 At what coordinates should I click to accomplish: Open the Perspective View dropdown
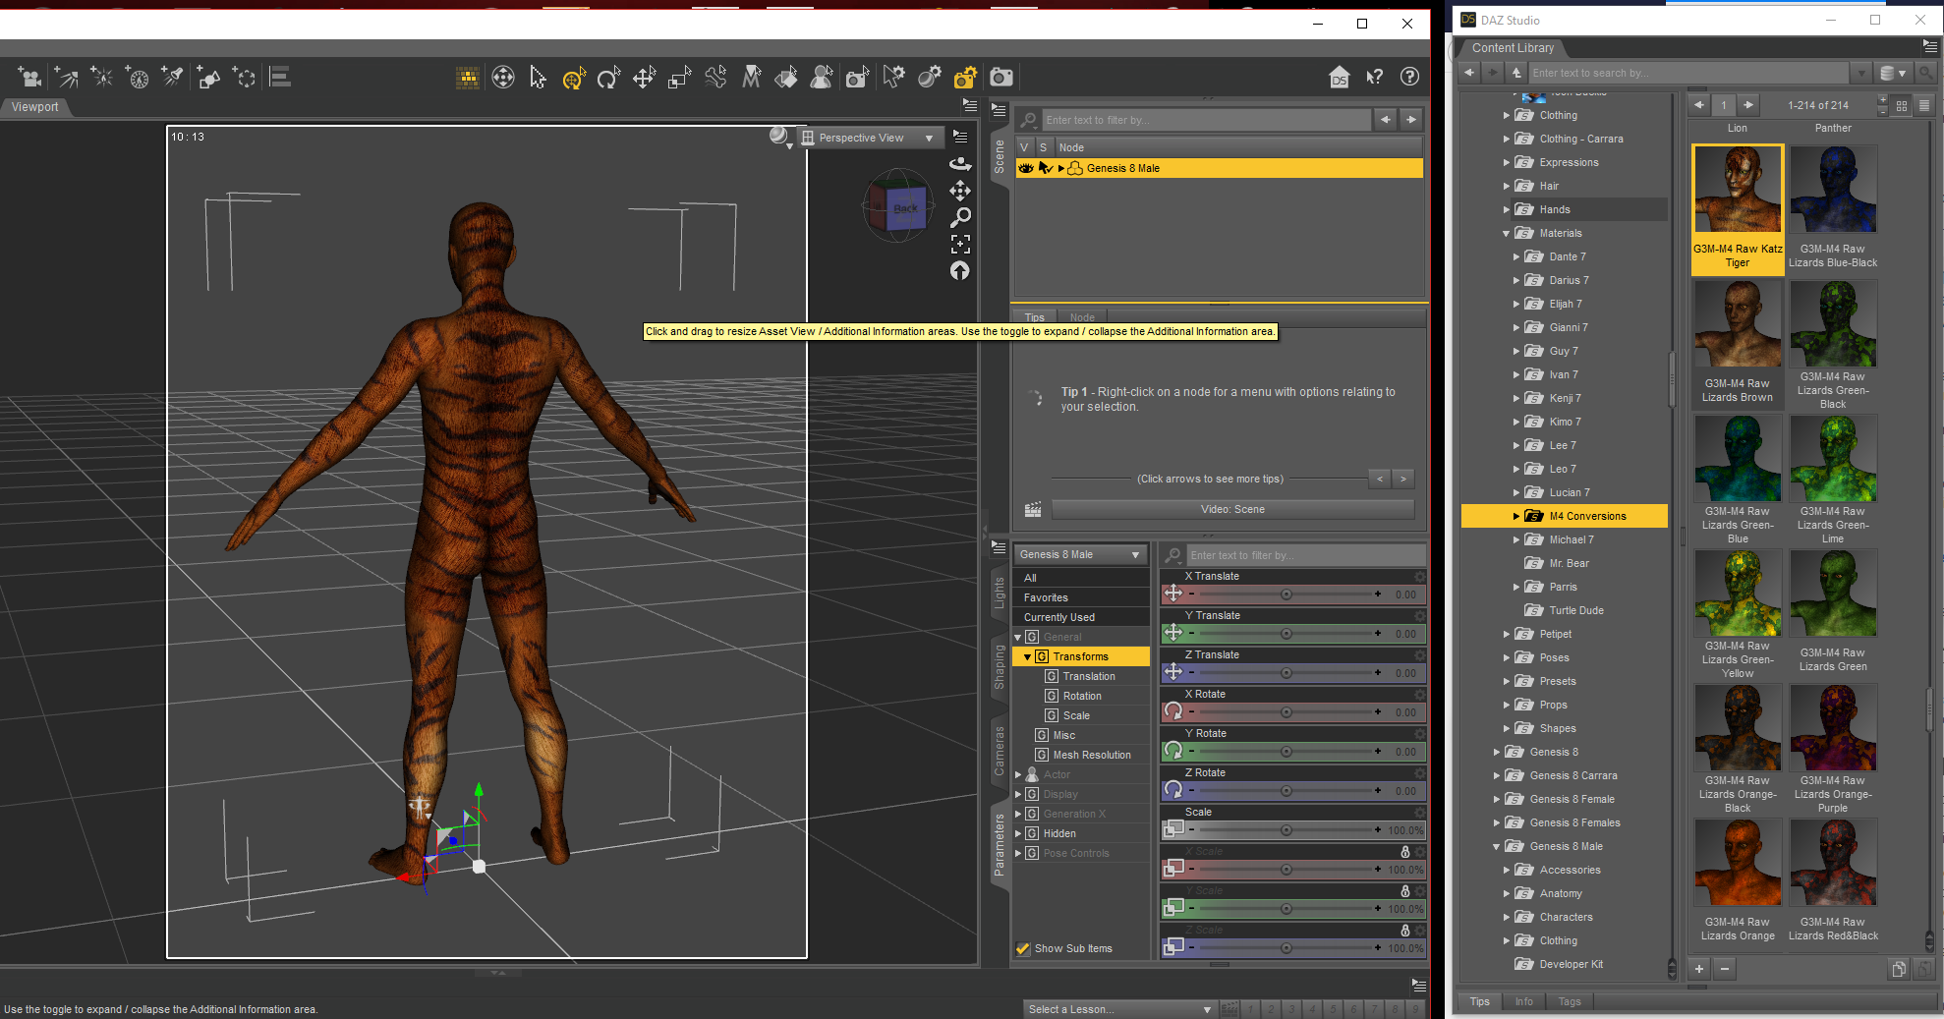pyautogui.click(x=867, y=138)
